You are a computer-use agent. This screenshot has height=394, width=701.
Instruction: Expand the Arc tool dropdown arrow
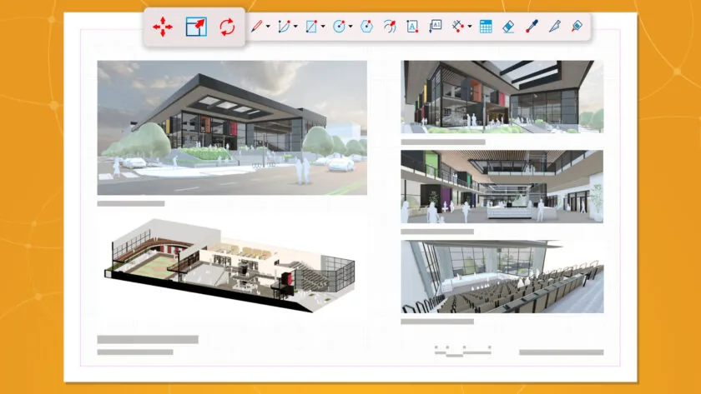click(x=295, y=27)
